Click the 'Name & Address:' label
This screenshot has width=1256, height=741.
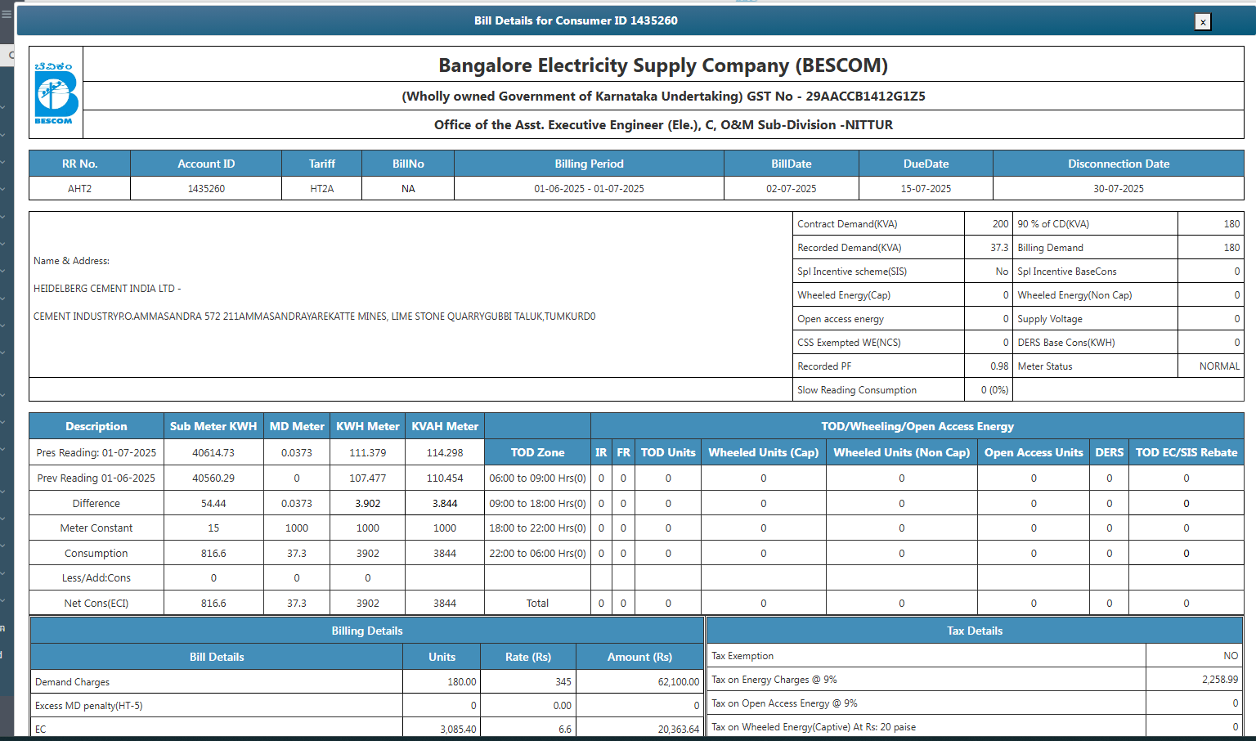(71, 261)
